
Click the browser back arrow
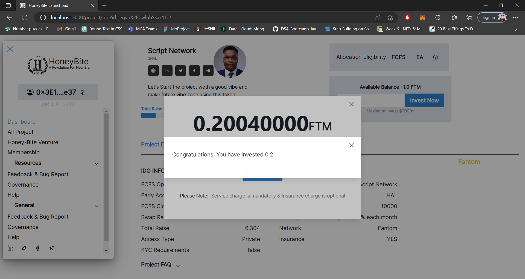10,18
